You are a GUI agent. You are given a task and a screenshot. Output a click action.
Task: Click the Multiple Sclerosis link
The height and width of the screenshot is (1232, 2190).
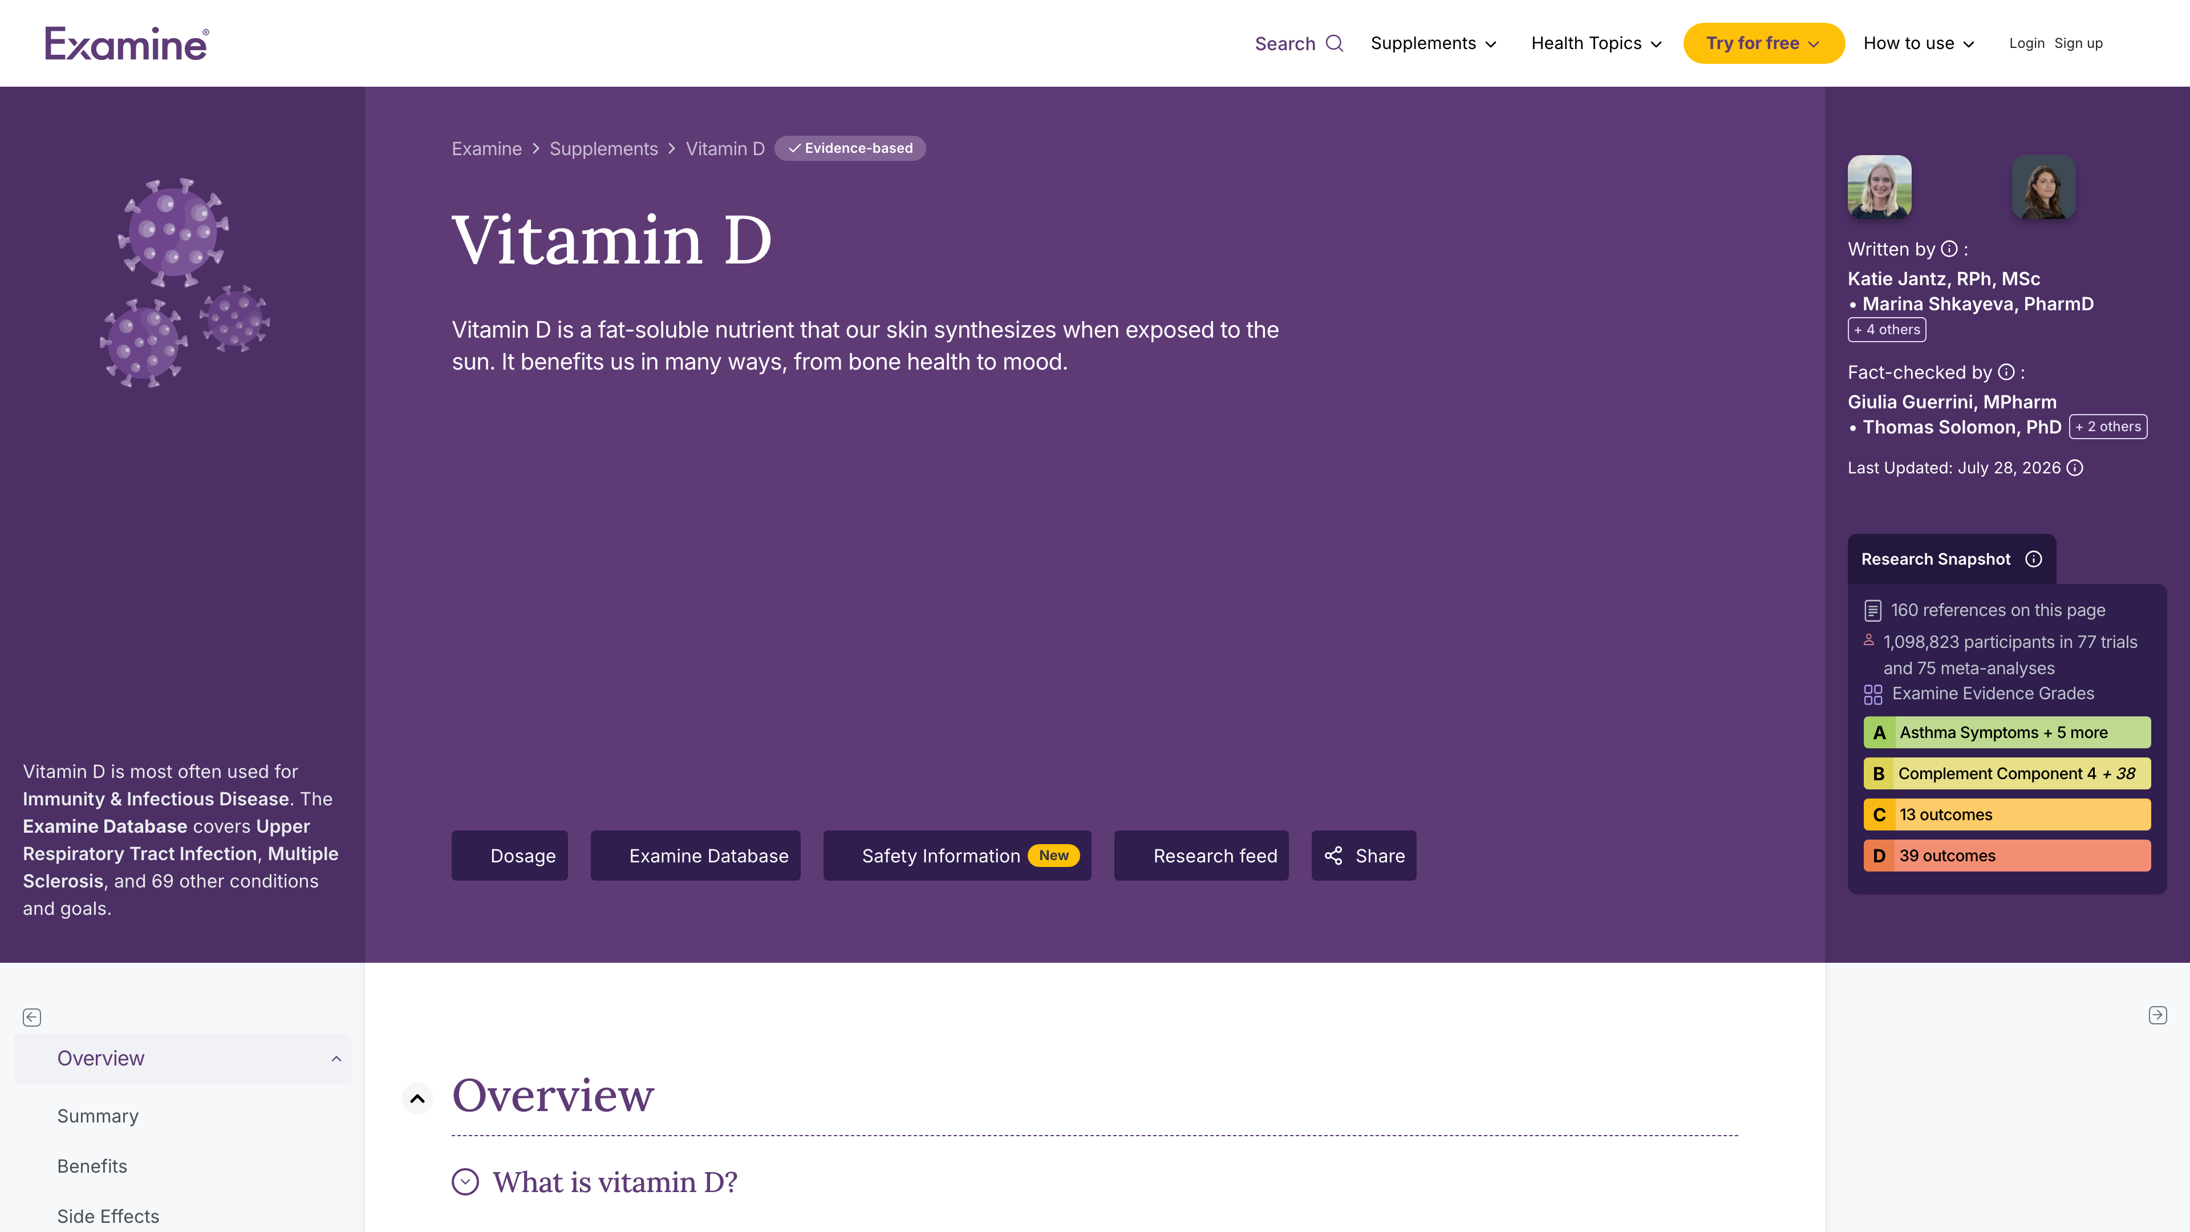tap(180, 867)
